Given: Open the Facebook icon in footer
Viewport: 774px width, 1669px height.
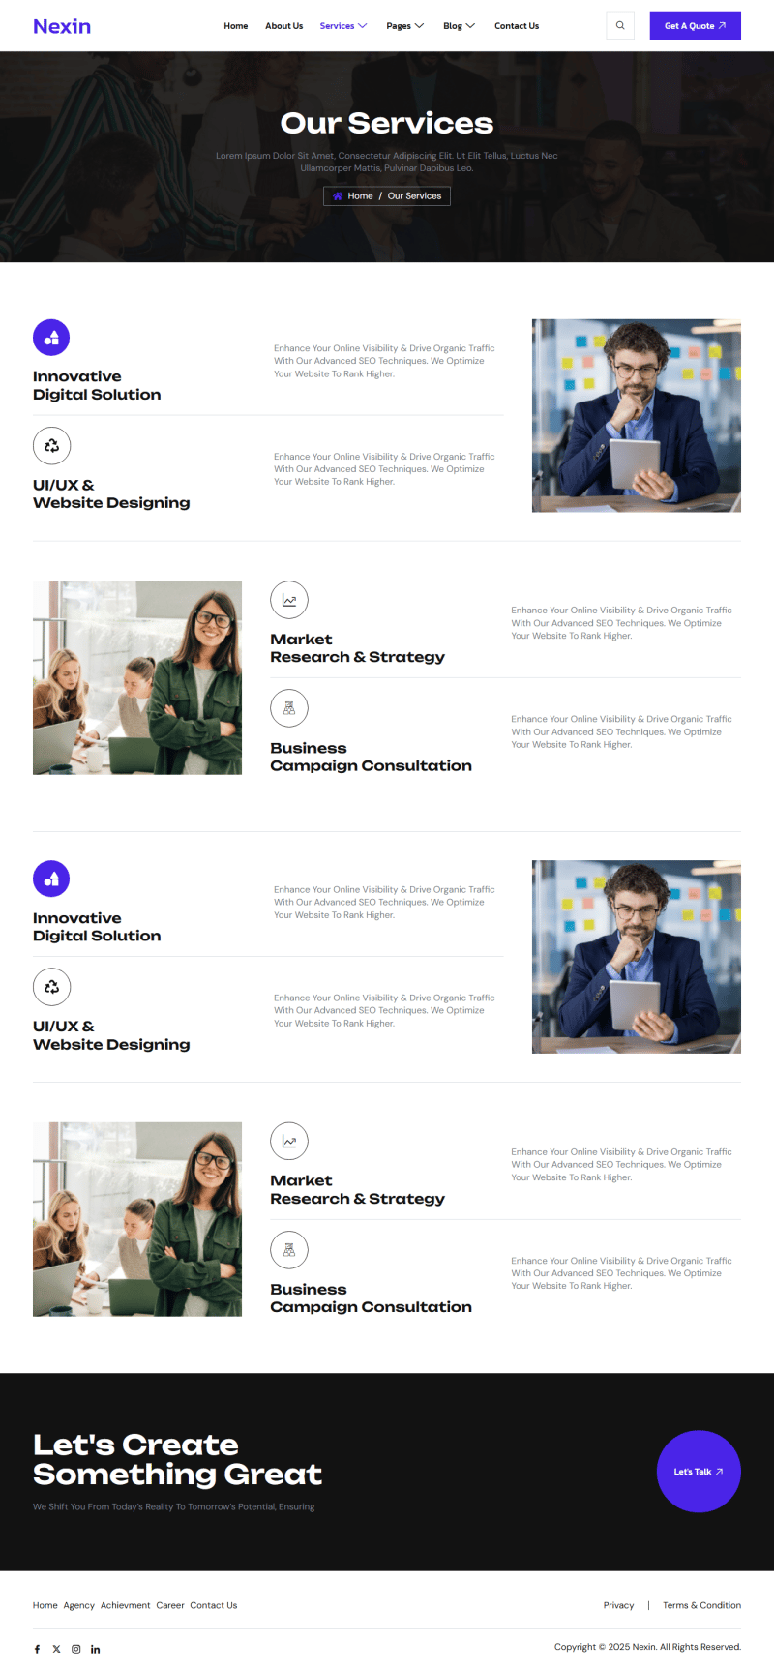Looking at the screenshot, I should point(37,1649).
